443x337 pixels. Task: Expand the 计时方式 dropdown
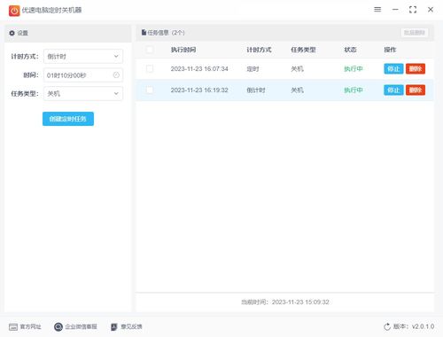[x=83, y=56]
